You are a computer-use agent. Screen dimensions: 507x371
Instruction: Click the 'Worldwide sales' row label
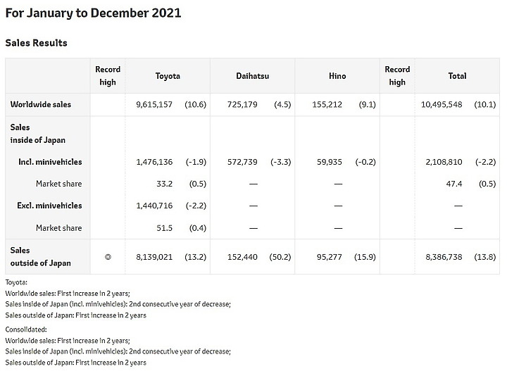(x=41, y=104)
